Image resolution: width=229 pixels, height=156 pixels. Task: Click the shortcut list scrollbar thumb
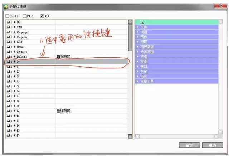pos(130,38)
